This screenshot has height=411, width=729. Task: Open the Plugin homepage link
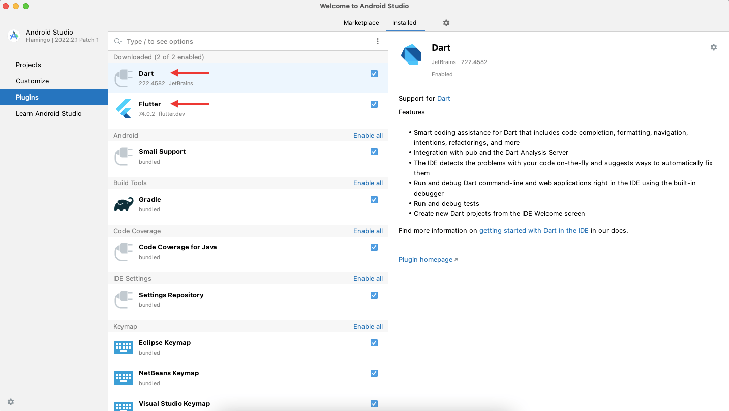tap(428, 259)
